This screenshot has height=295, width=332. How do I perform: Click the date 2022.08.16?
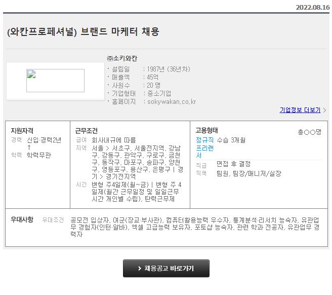point(313,8)
